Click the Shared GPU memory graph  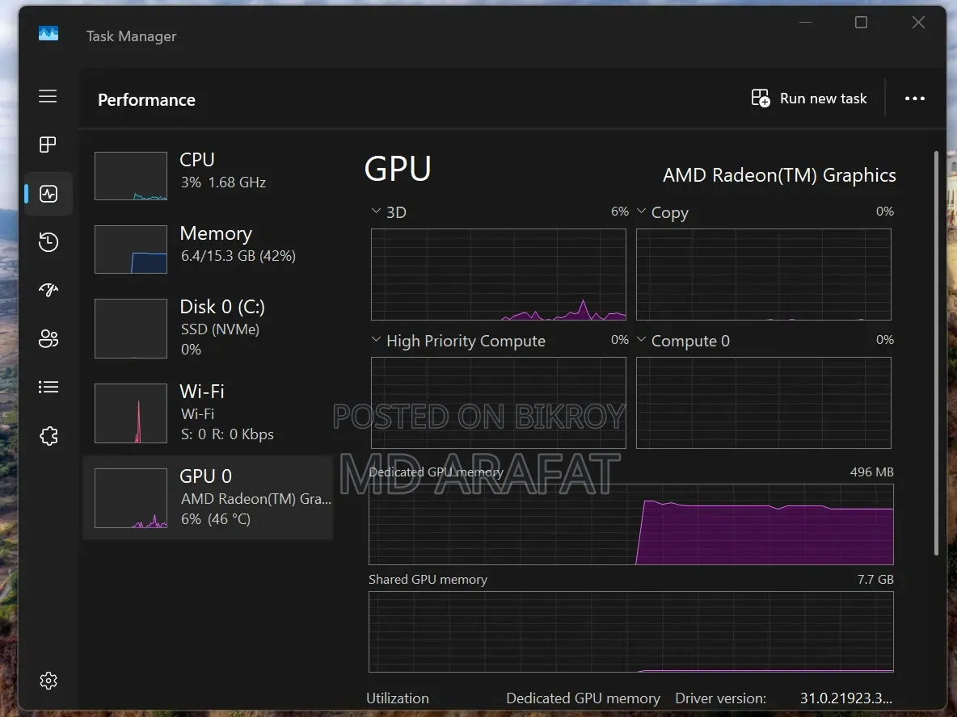(x=631, y=631)
